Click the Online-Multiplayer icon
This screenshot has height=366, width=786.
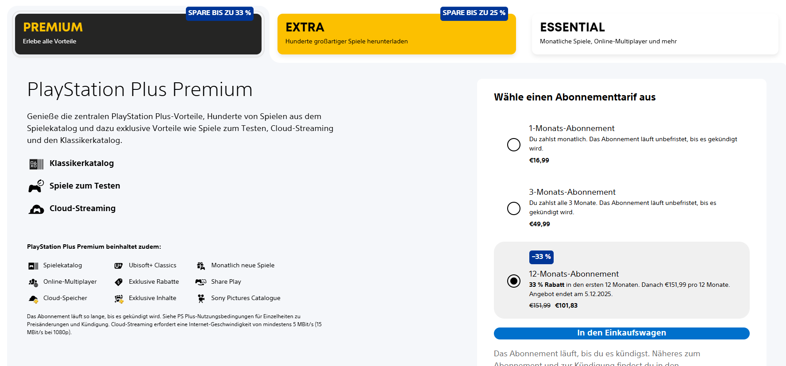[x=33, y=282]
